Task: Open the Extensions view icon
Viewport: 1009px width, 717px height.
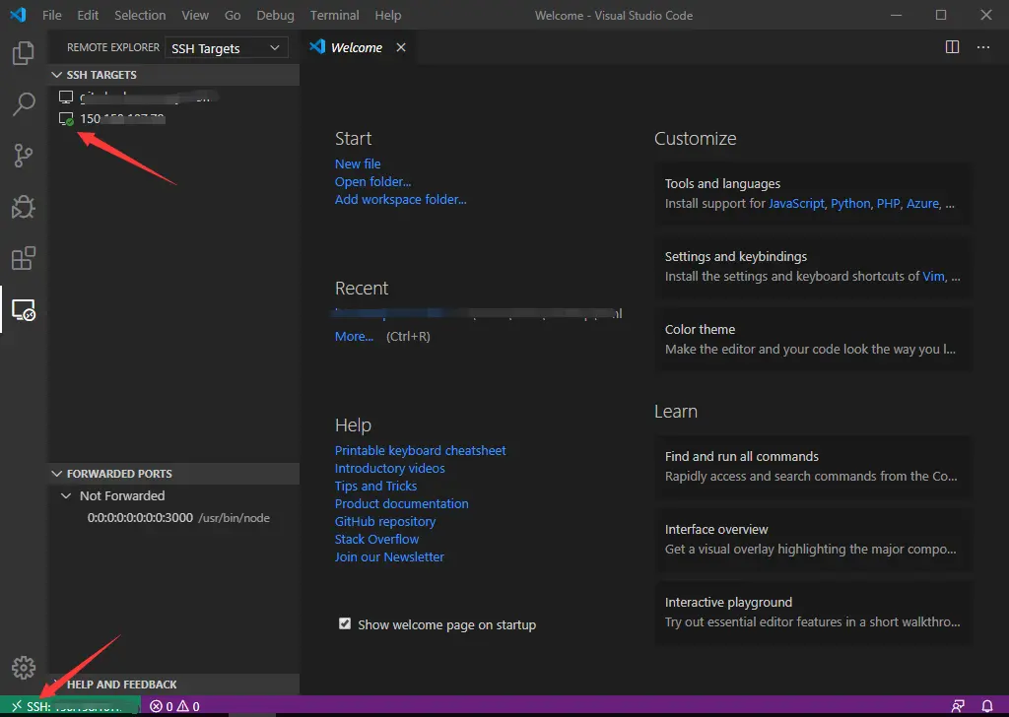Action: pos(24,258)
